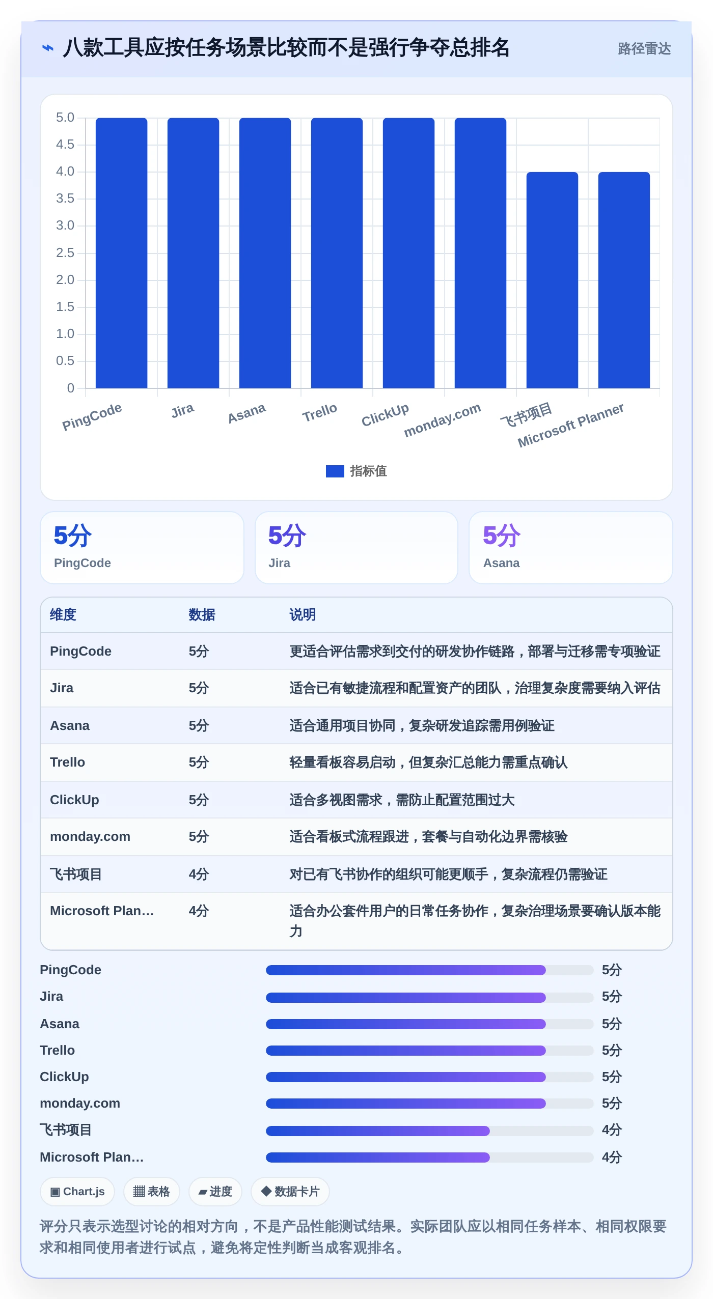This screenshot has height=1299, width=713.
Task: Click the description 适合通用项目协同，复杂研发追踪需用例验证
Action: pyautogui.click(x=422, y=726)
